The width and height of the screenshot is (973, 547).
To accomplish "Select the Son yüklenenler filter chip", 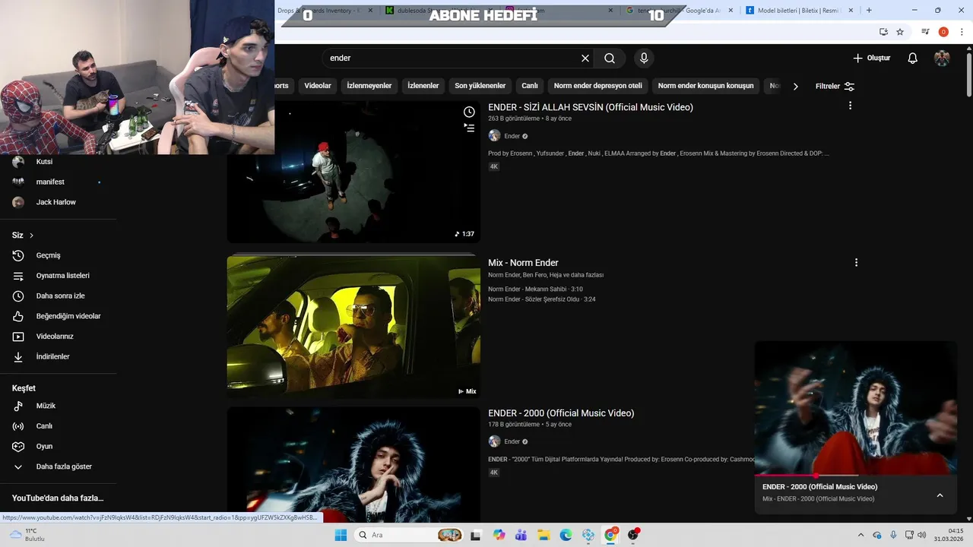I will coord(480,86).
